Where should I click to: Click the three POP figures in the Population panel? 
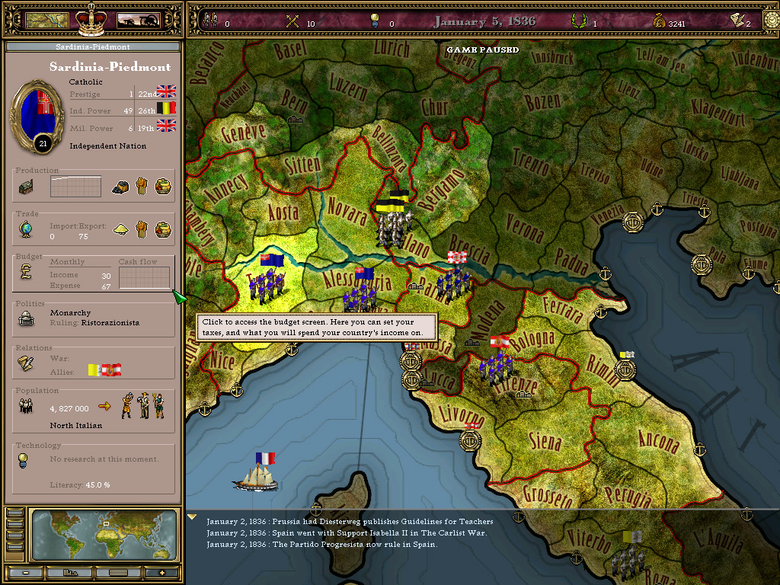coord(143,405)
